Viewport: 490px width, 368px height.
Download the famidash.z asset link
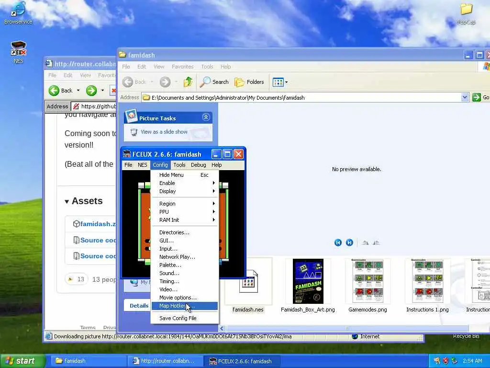[98, 224]
